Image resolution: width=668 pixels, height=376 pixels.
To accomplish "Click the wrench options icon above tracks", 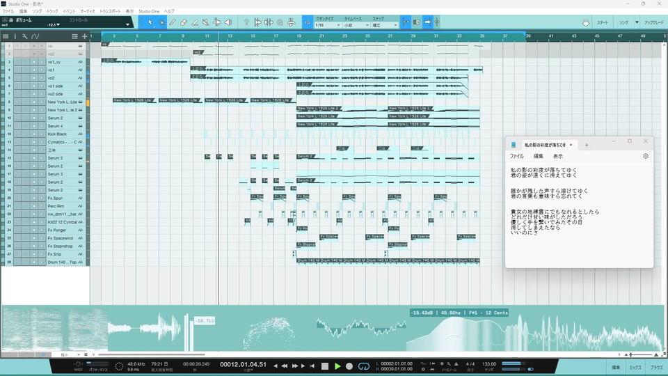I will pyautogui.click(x=25, y=36).
